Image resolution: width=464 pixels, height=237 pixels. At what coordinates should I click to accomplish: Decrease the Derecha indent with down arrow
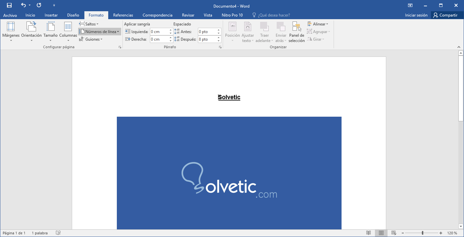coord(170,41)
